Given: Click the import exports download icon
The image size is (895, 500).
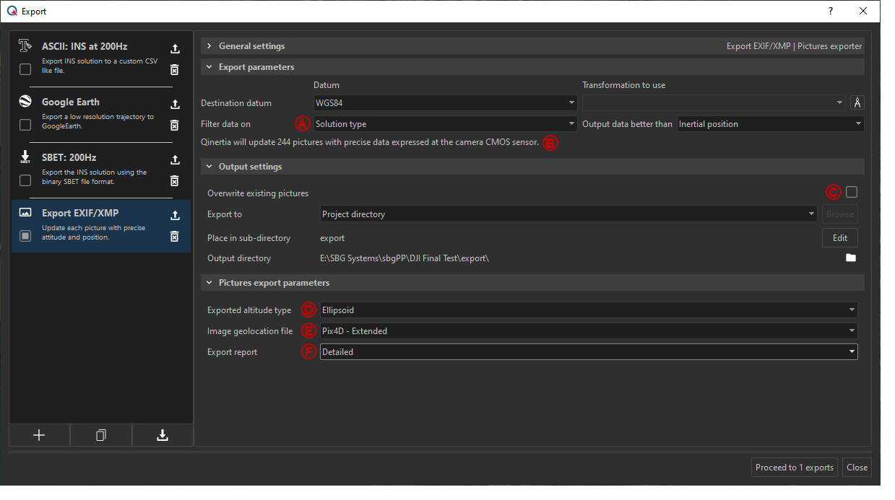Looking at the screenshot, I should pos(162,435).
